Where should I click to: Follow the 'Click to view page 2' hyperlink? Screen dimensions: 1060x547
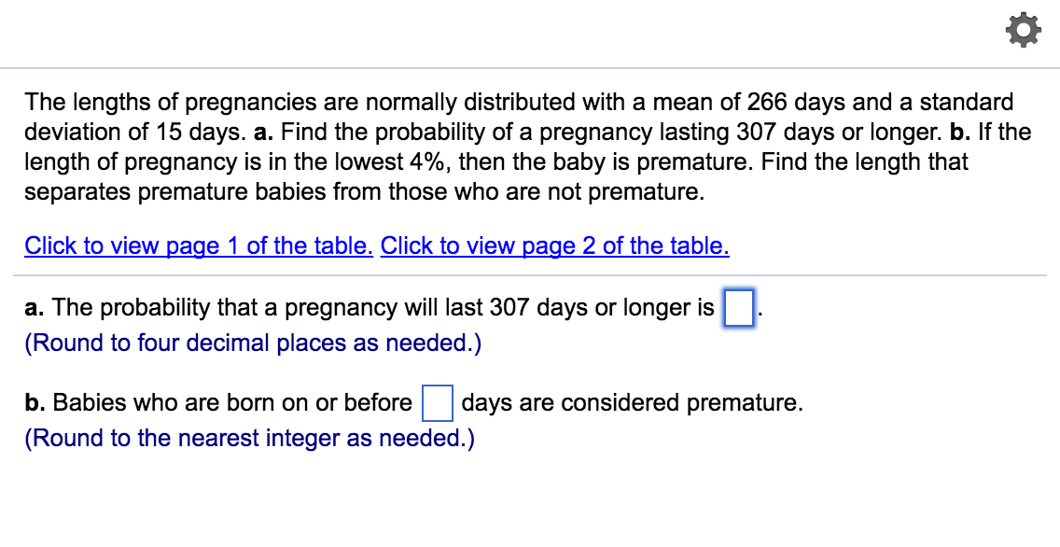point(555,245)
